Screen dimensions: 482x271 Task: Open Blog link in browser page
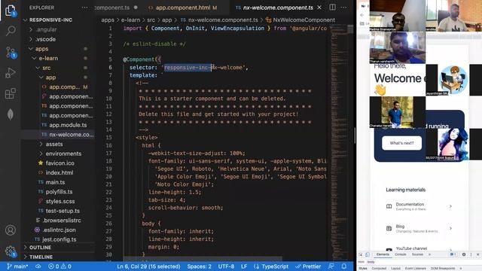[419, 228]
